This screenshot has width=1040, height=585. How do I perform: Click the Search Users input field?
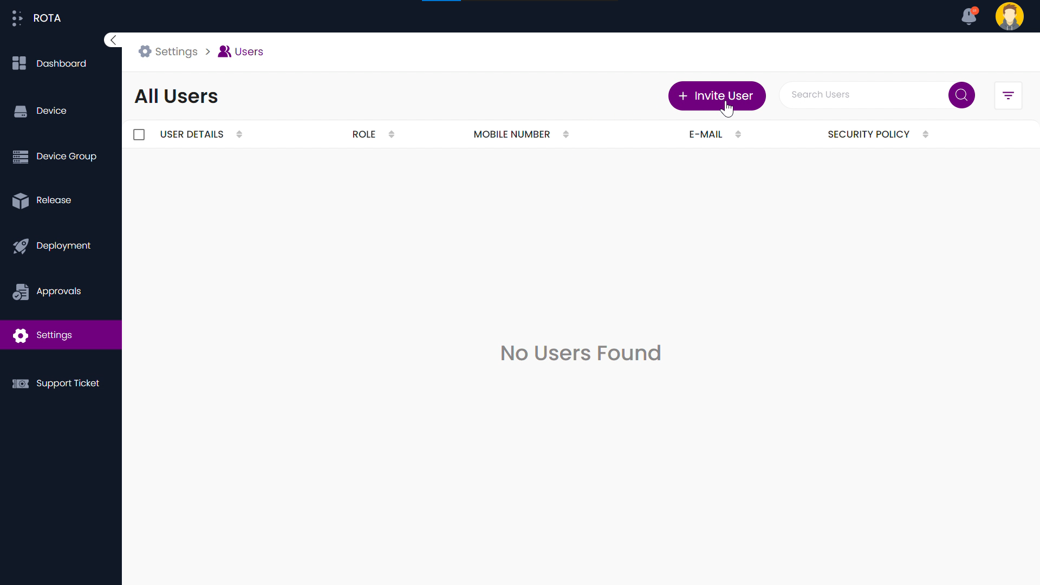[864, 94]
